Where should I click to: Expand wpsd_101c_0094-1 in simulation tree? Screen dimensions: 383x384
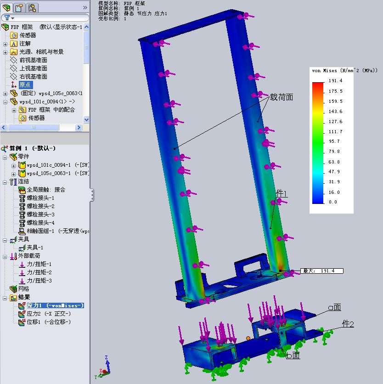[x=13, y=166]
